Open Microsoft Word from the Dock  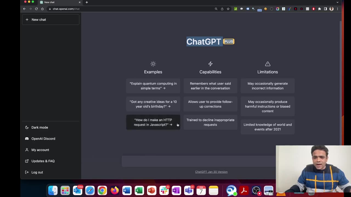click(x=127, y=190)
